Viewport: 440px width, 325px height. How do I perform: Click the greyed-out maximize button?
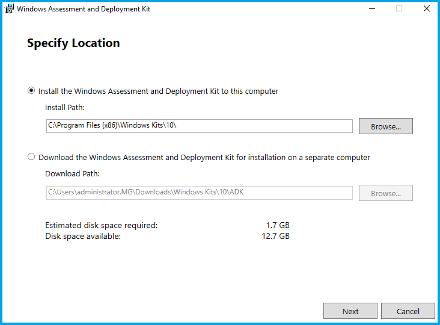click(399, 9)
